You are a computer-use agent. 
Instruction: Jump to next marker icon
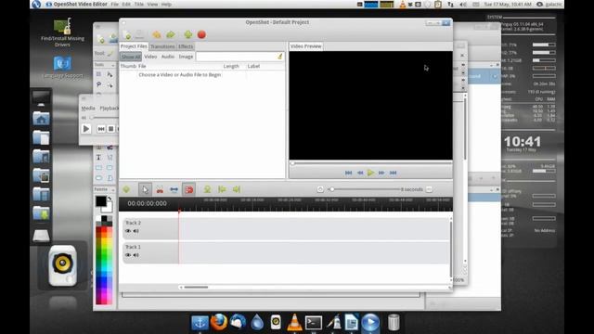237,189
